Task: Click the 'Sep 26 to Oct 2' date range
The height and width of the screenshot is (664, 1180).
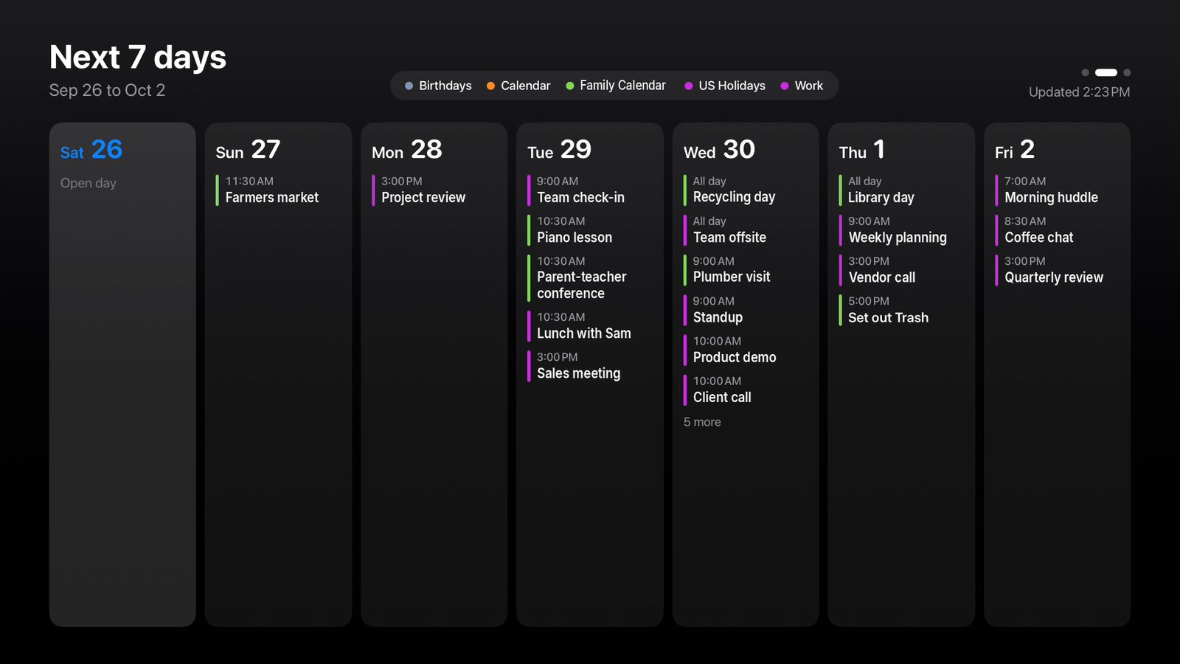Action: (107, 90)
